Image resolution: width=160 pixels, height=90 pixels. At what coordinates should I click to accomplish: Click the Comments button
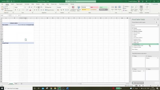click(x=155, y=4)
